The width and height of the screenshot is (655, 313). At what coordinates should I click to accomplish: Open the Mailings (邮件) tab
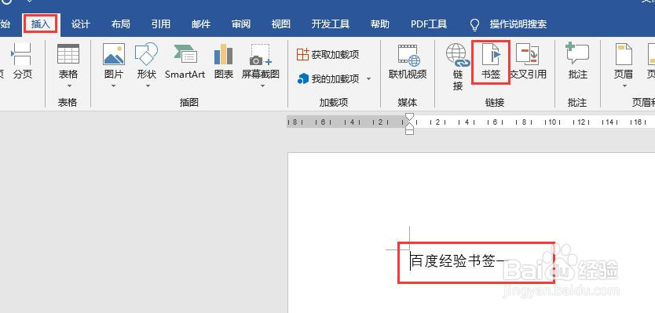pyautogui.click(x=200, y=24)
